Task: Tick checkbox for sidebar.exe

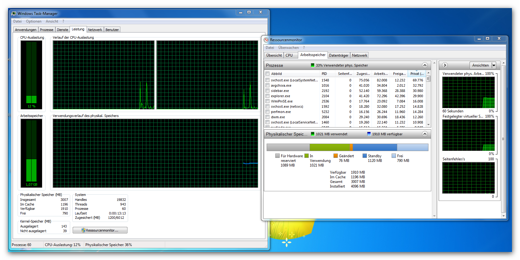Action: click(268, 90)
